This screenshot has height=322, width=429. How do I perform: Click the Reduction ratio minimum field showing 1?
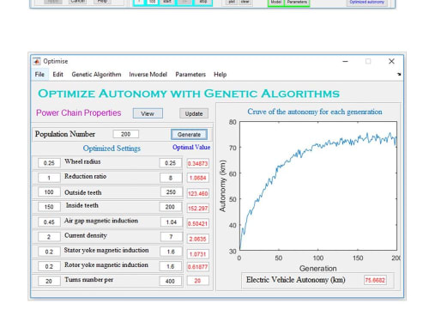click(49, 178)
